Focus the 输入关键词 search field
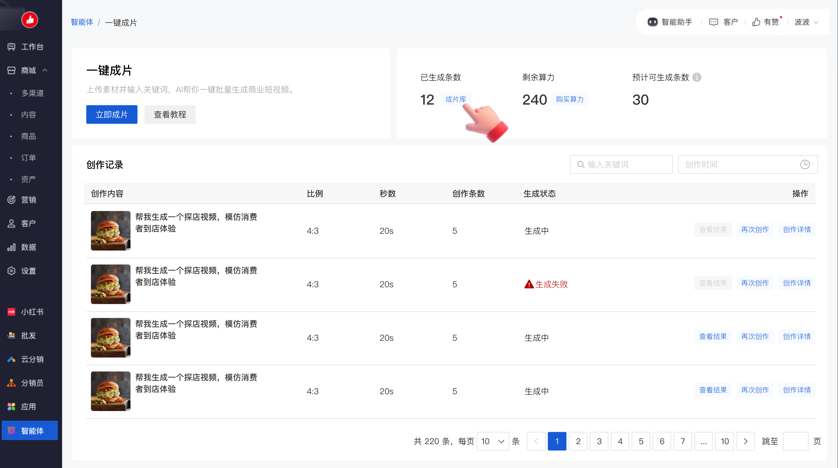 [x=621, y=164]
